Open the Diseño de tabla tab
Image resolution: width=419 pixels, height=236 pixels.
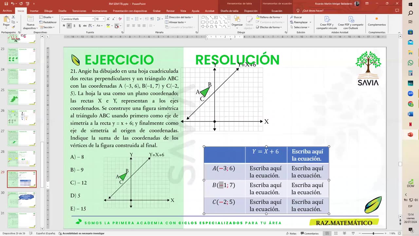229,11
